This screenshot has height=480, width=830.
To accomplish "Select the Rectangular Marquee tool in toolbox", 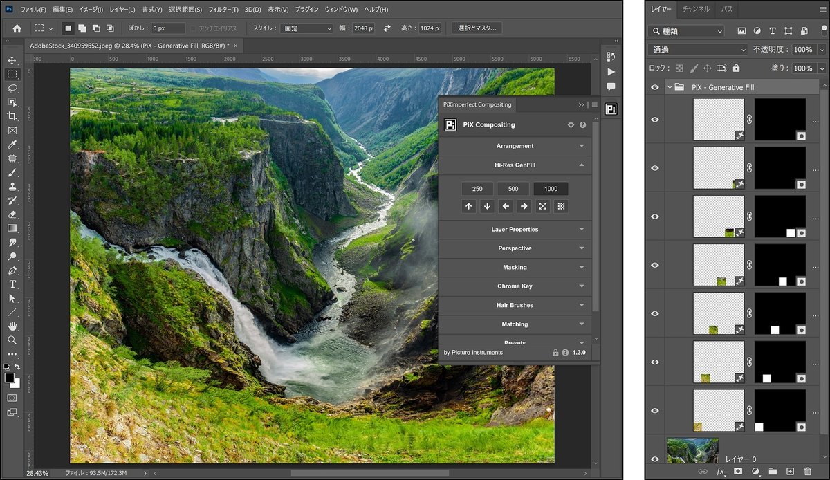I will coord(12,75).
